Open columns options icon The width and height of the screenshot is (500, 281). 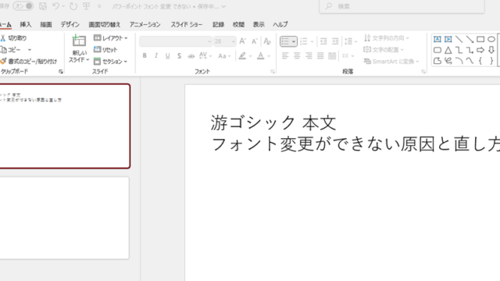348,56
